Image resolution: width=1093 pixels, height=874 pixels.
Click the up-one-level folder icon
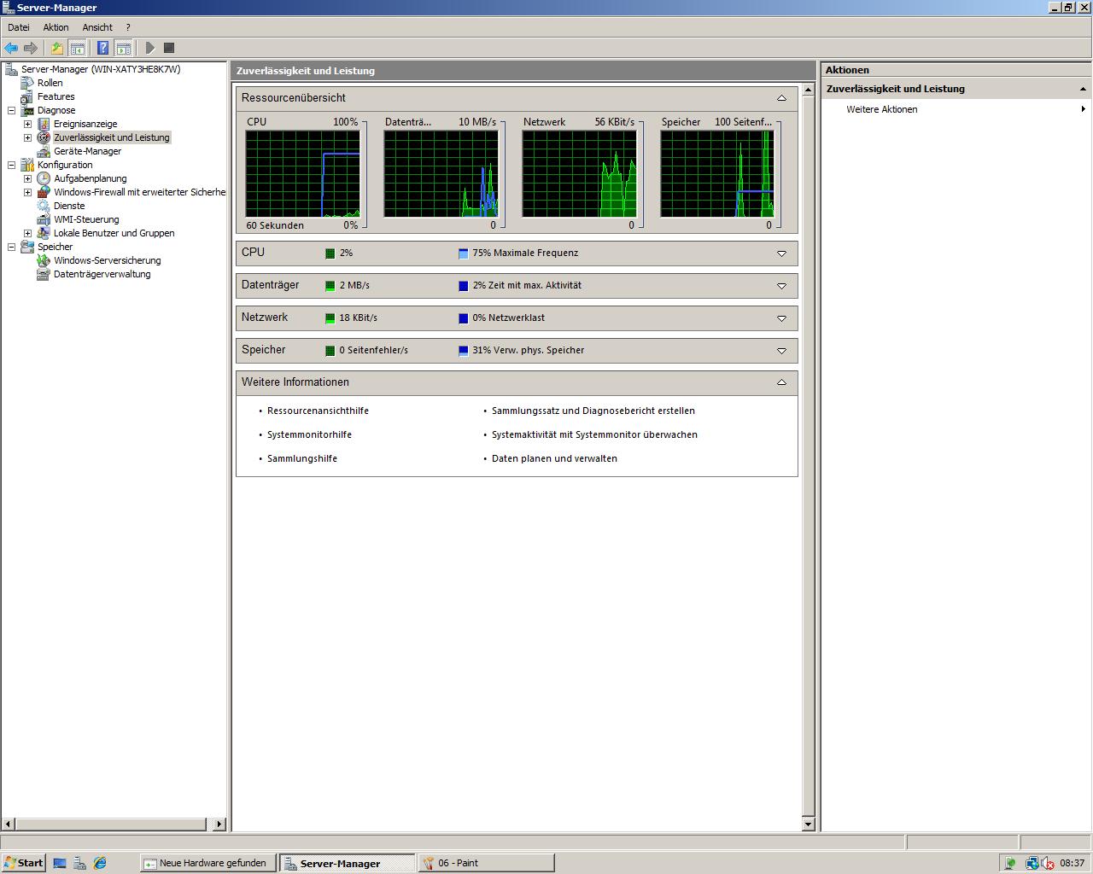click(x=57, y=48)
